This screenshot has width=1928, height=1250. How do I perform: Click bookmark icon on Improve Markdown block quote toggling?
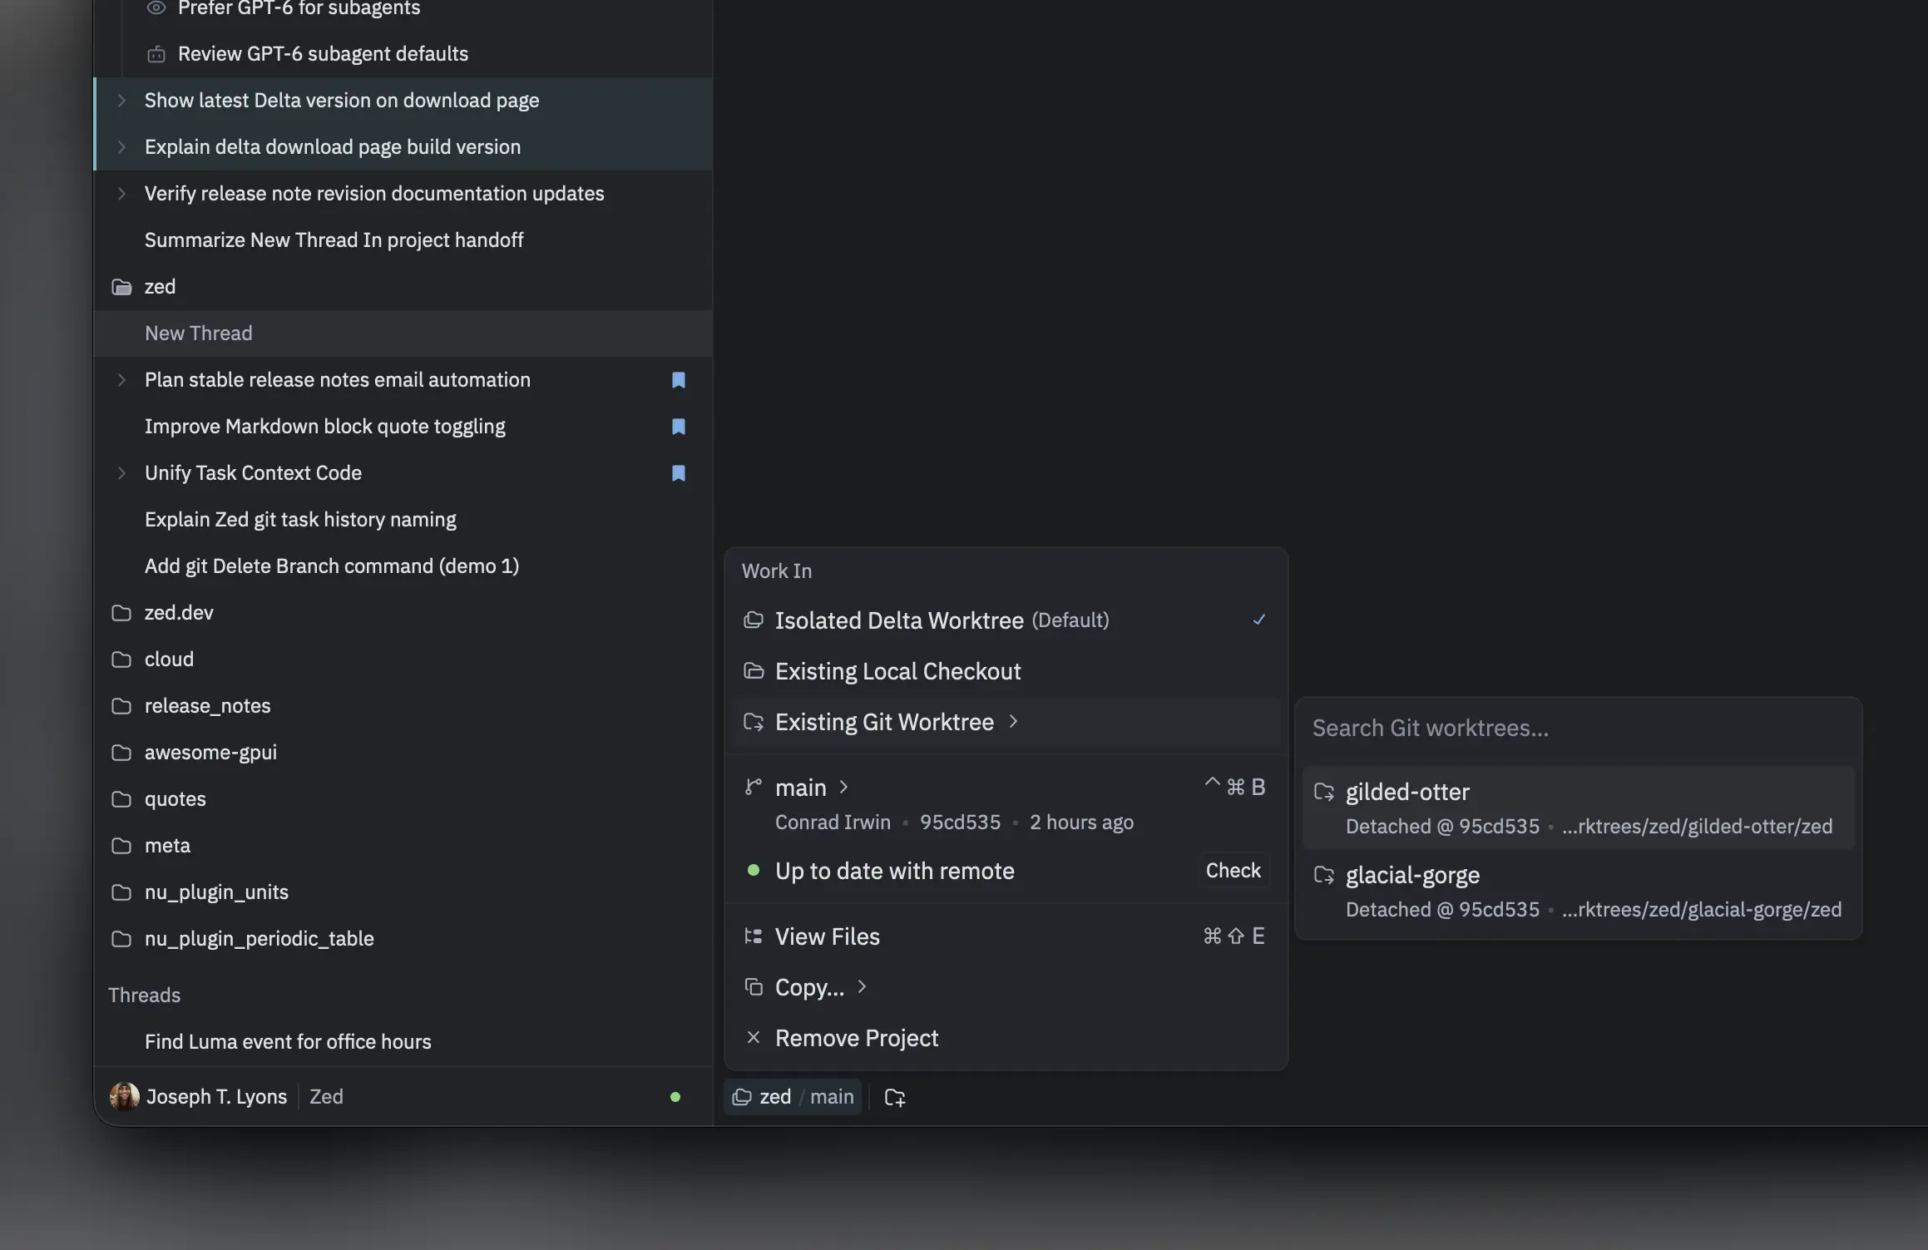(679, 427)
